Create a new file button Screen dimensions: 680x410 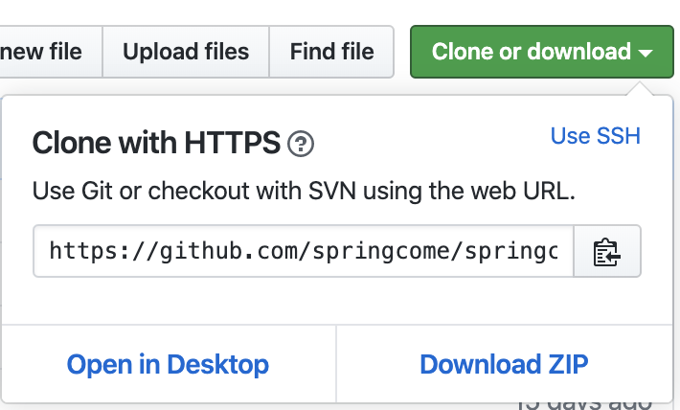point(42,52)
